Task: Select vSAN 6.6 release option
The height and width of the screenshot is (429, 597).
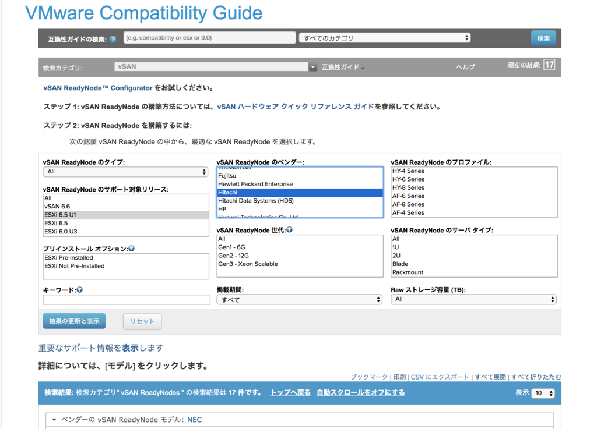Action: (x=126, y=206)
